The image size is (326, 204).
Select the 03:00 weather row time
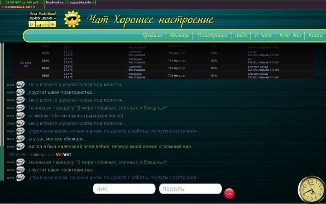[x=46, y=61]
